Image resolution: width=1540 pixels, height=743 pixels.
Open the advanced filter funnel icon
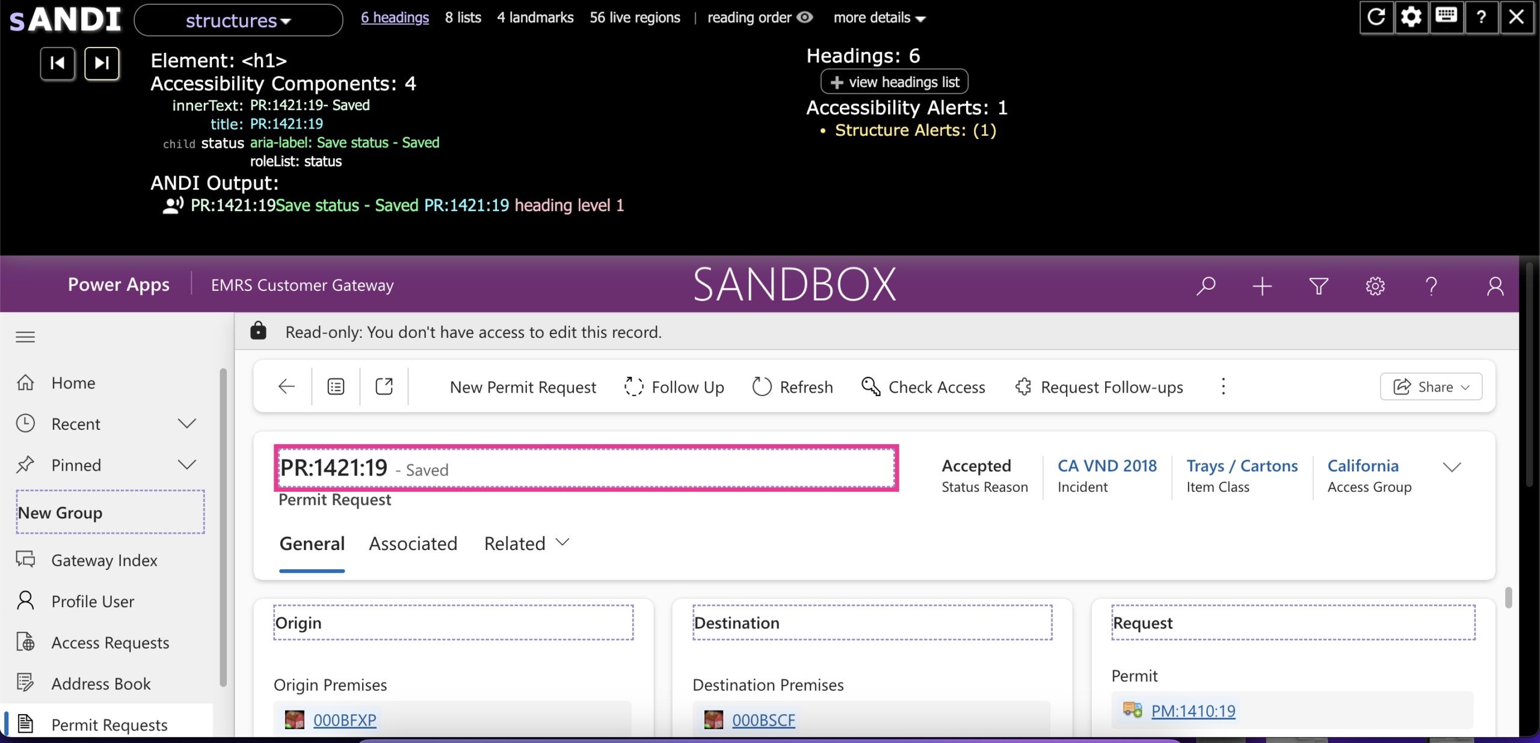[x=1319, y=286]
